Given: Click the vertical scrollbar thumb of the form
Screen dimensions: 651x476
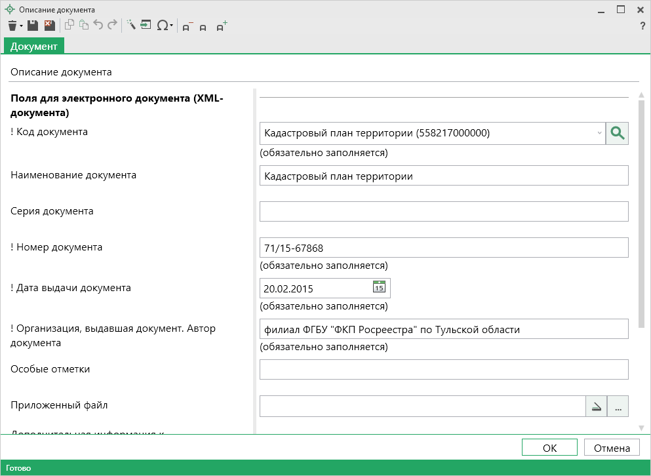Looking at the screenshot, I should (641, 203).
